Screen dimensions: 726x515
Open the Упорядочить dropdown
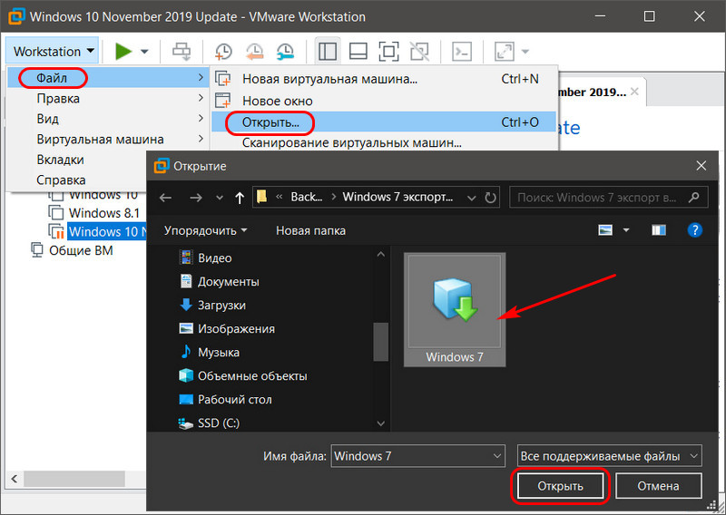pos(206,230)
